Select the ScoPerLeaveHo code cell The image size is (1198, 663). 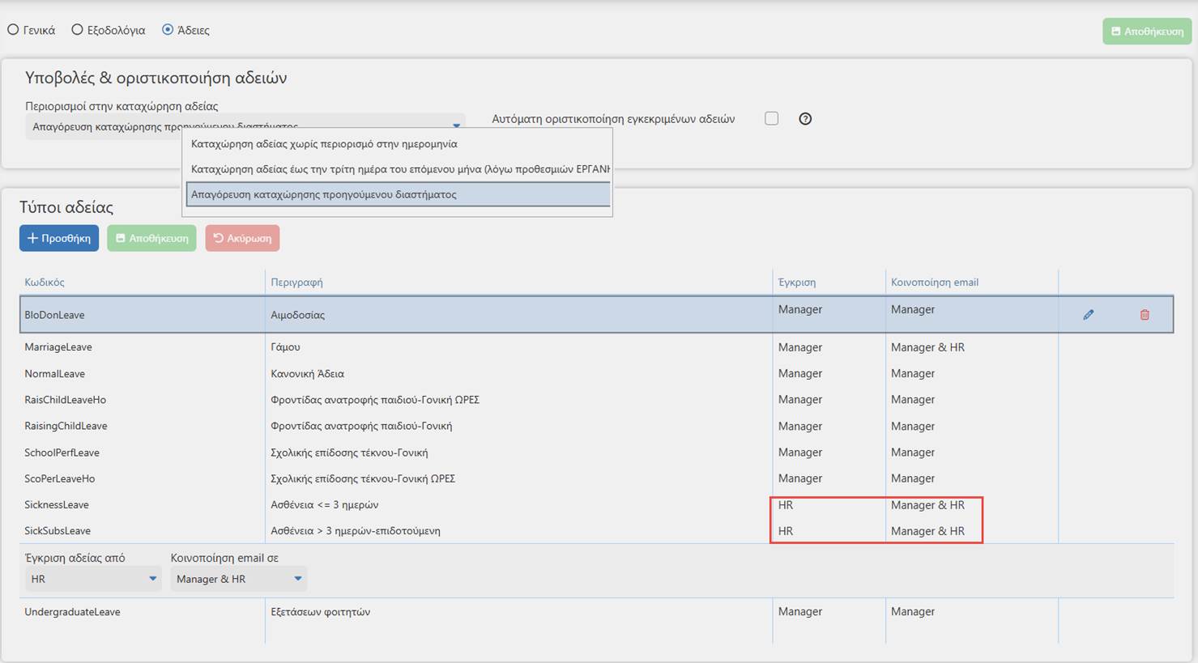coord(59,478)
